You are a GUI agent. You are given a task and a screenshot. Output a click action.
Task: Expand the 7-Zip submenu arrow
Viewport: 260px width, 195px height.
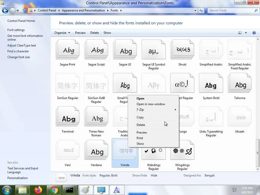175,110
